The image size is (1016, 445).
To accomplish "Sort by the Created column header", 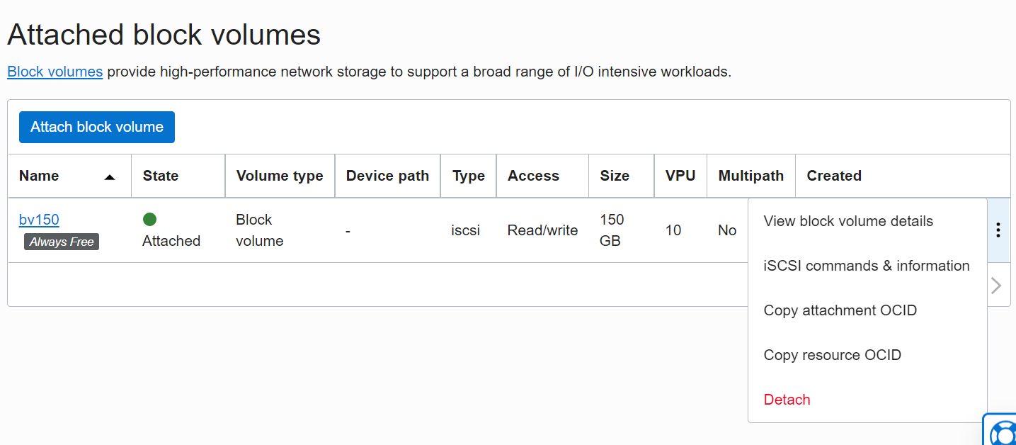I will 833,176.
